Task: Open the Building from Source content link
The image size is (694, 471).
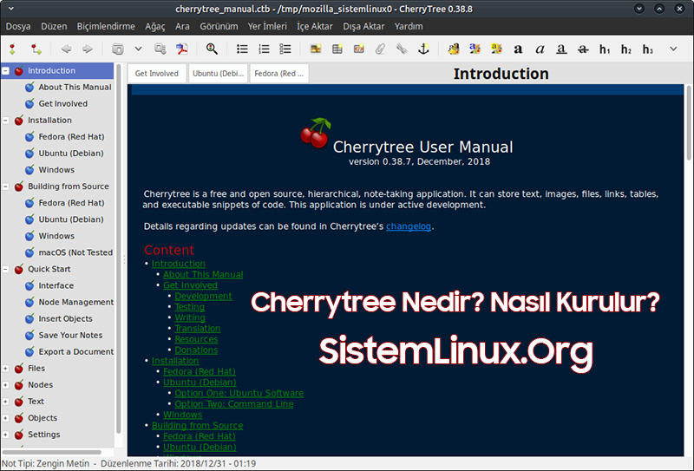Action: 198,425
